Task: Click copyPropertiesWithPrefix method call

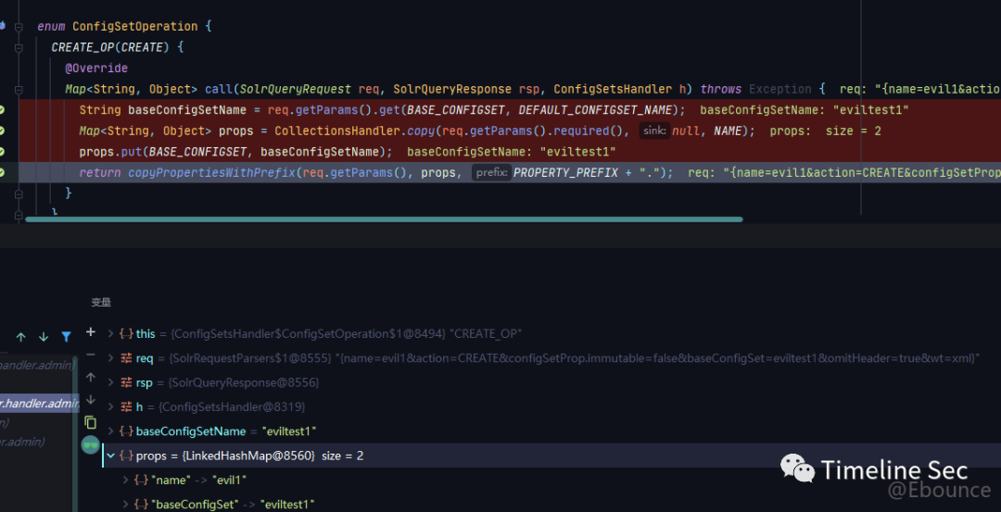Action: (x=212, y=172)
